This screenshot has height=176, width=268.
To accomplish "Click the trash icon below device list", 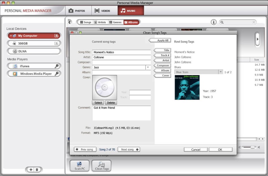I will click(37, 170).
